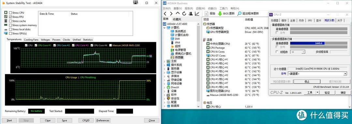
Task: Toggle Maxsun 240GB NM5-2280 graph checkbox
Action: [110, 45]
